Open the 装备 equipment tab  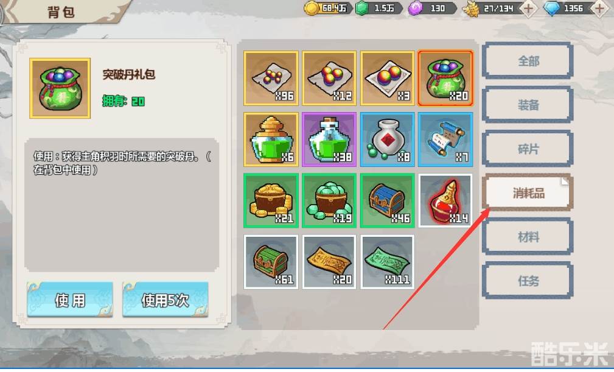[528, 105]
